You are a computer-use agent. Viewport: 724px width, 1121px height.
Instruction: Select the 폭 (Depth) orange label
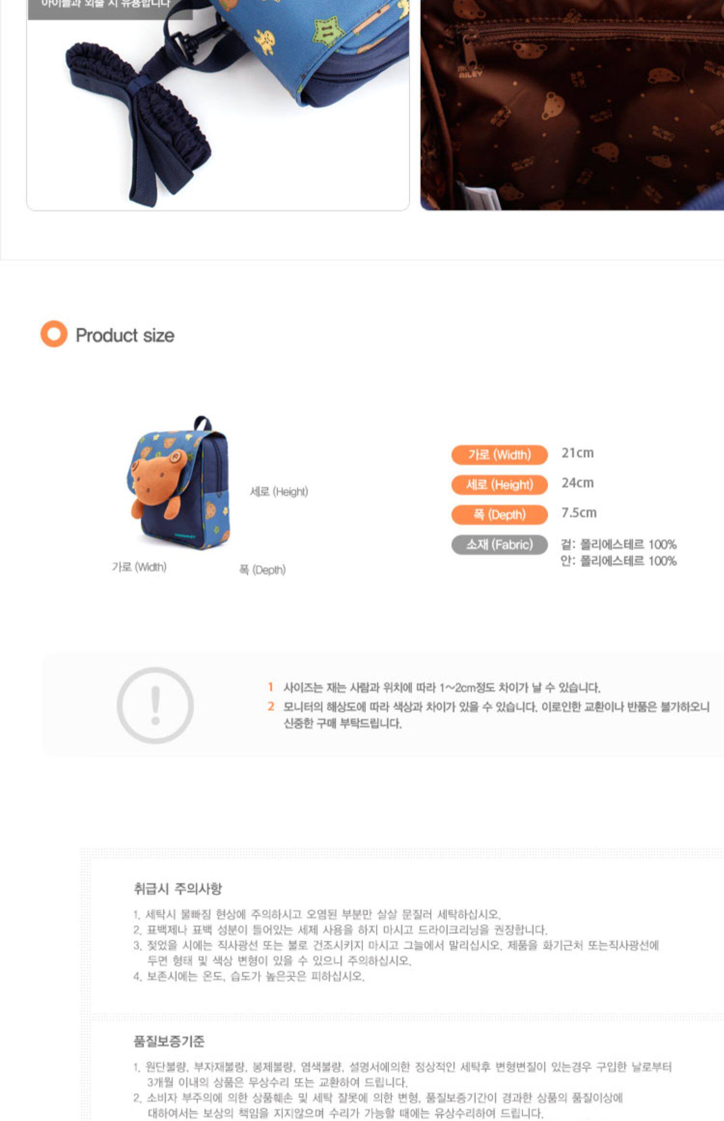500,514
